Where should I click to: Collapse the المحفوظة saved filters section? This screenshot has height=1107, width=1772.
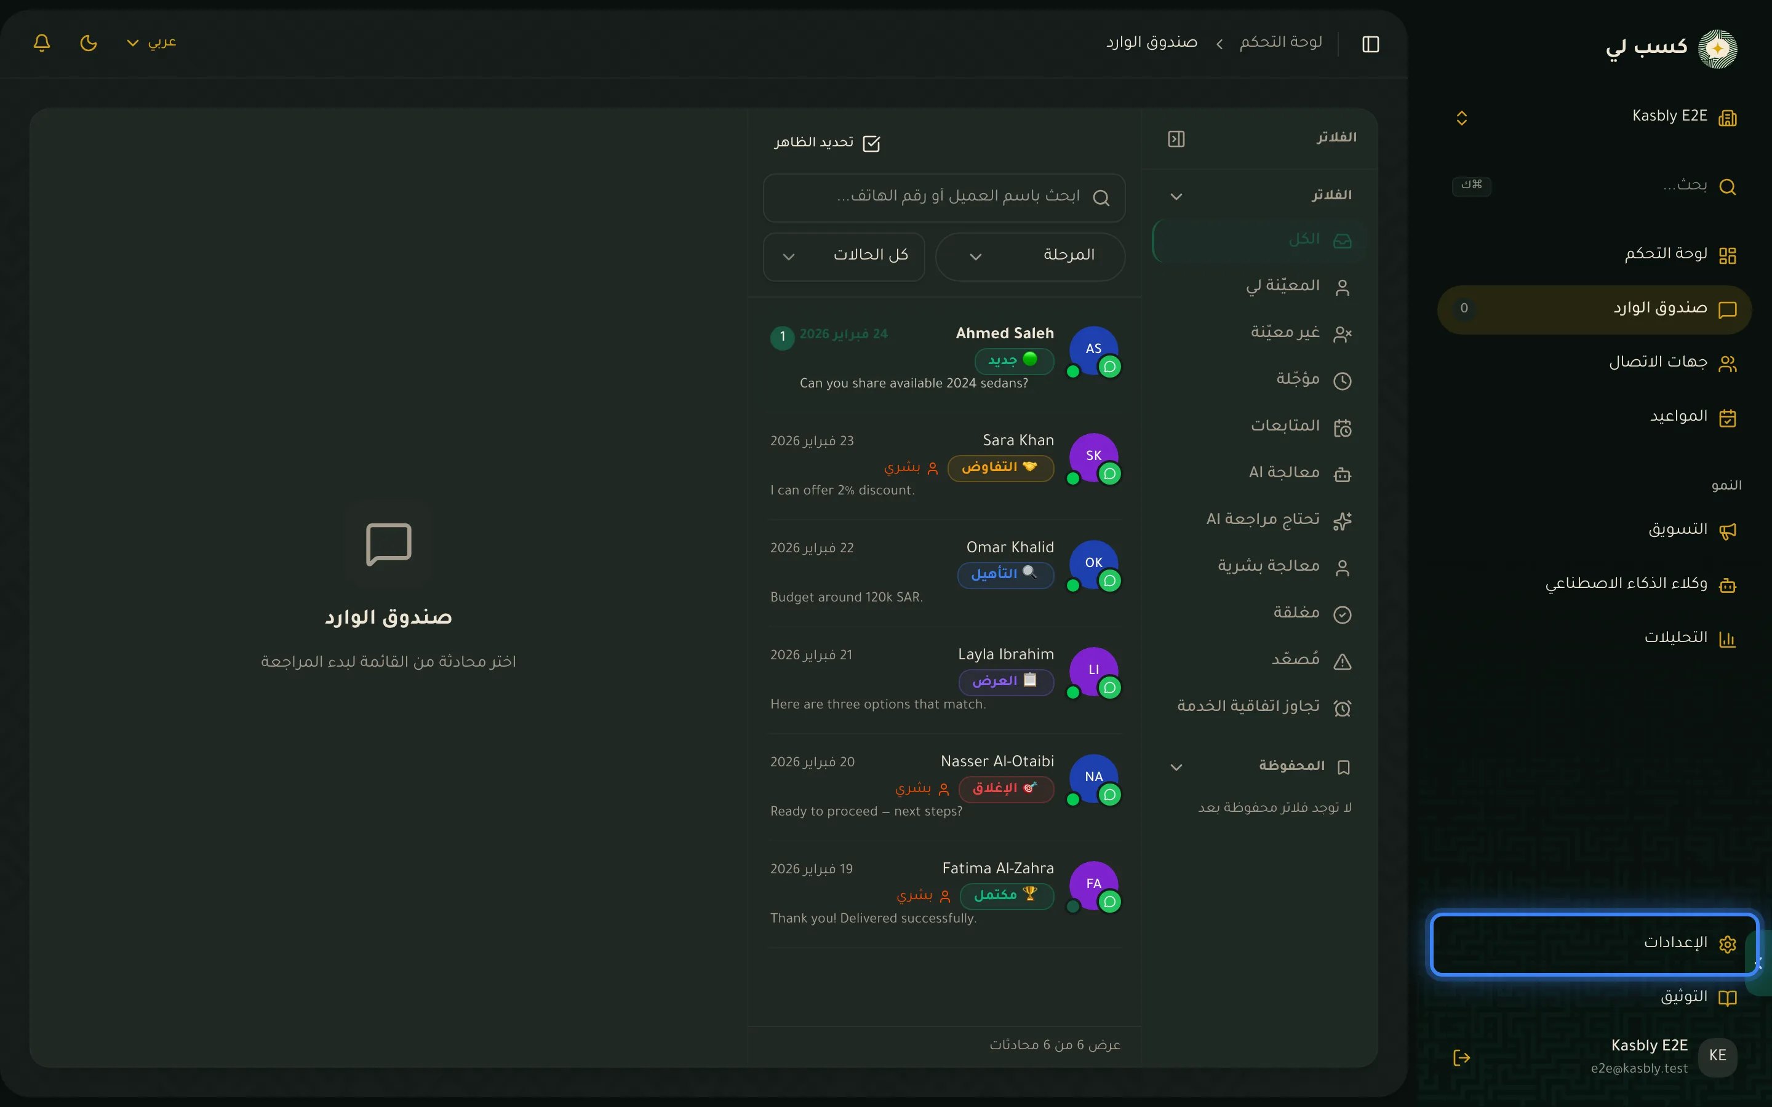1176,766
